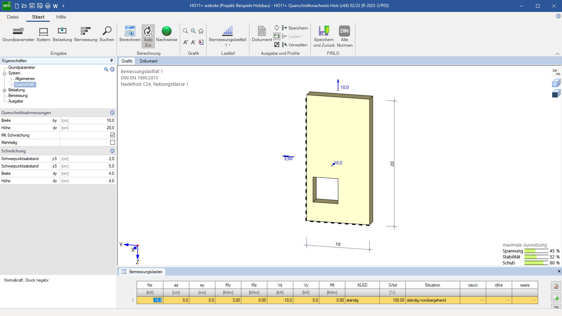Select Allgemeines tree item
Image resolution: width=562 pixels, height=316 pixels.
pos(25,79)
